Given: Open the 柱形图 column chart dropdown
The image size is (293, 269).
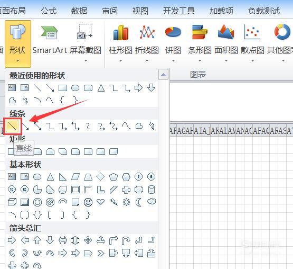Looking at the screenshot, I should pyautogui.click(x=120, y=43).
